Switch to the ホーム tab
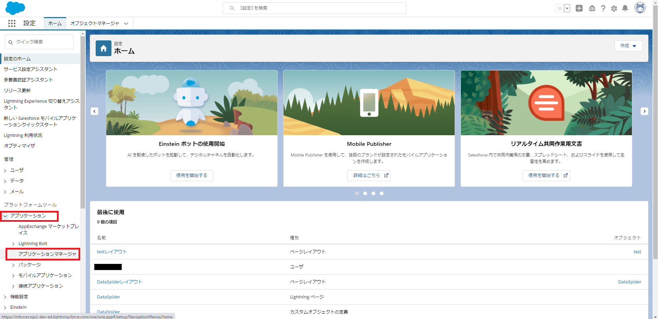Screen dimensions: 658x319 click(x=55, y=23)
